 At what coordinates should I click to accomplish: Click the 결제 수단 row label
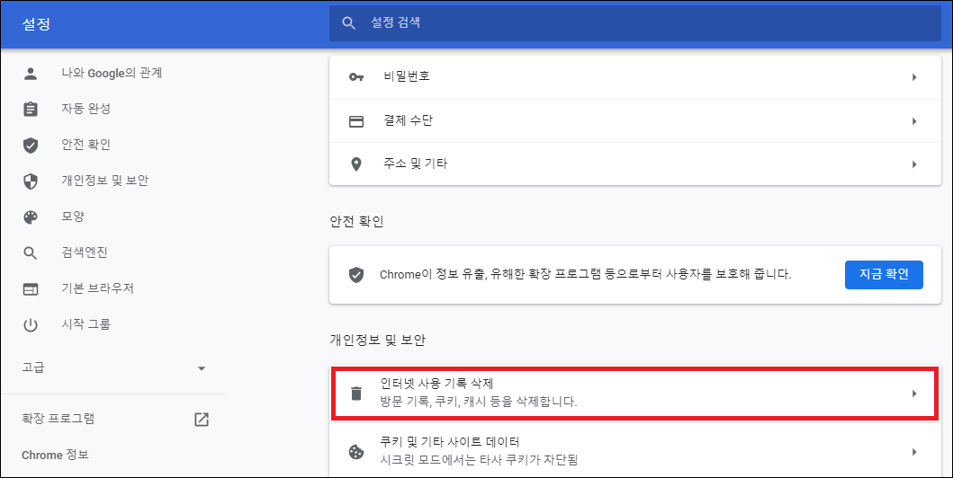pos(408,120)
